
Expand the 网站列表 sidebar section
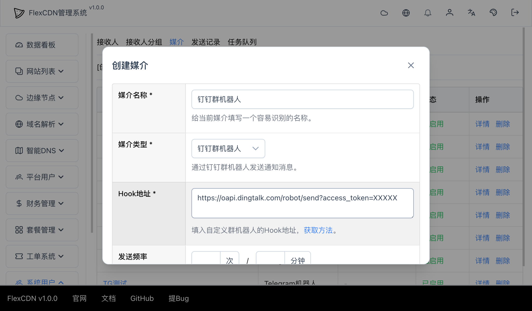[x=42, y=71]
